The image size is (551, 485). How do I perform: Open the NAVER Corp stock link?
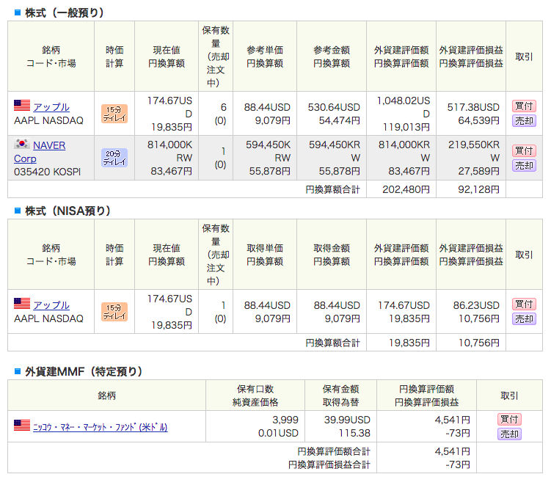pos(40,152)
